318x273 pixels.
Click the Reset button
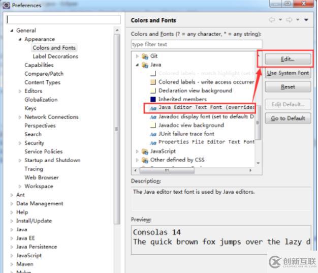tap(288, 87)
